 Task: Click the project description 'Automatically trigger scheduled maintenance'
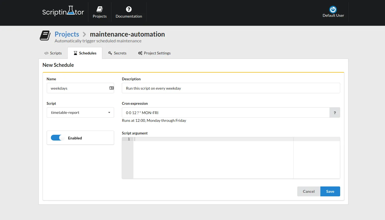pos(98,41)
